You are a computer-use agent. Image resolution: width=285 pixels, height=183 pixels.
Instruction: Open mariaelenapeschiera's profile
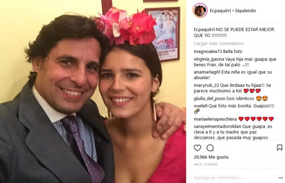215,119
